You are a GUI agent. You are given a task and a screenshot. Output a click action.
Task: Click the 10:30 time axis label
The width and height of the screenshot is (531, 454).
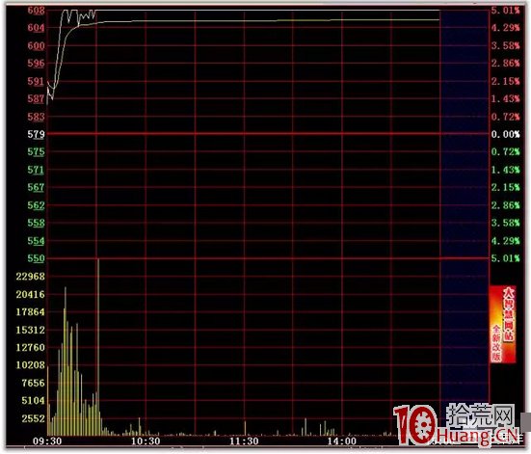click(x=146, y=441)
